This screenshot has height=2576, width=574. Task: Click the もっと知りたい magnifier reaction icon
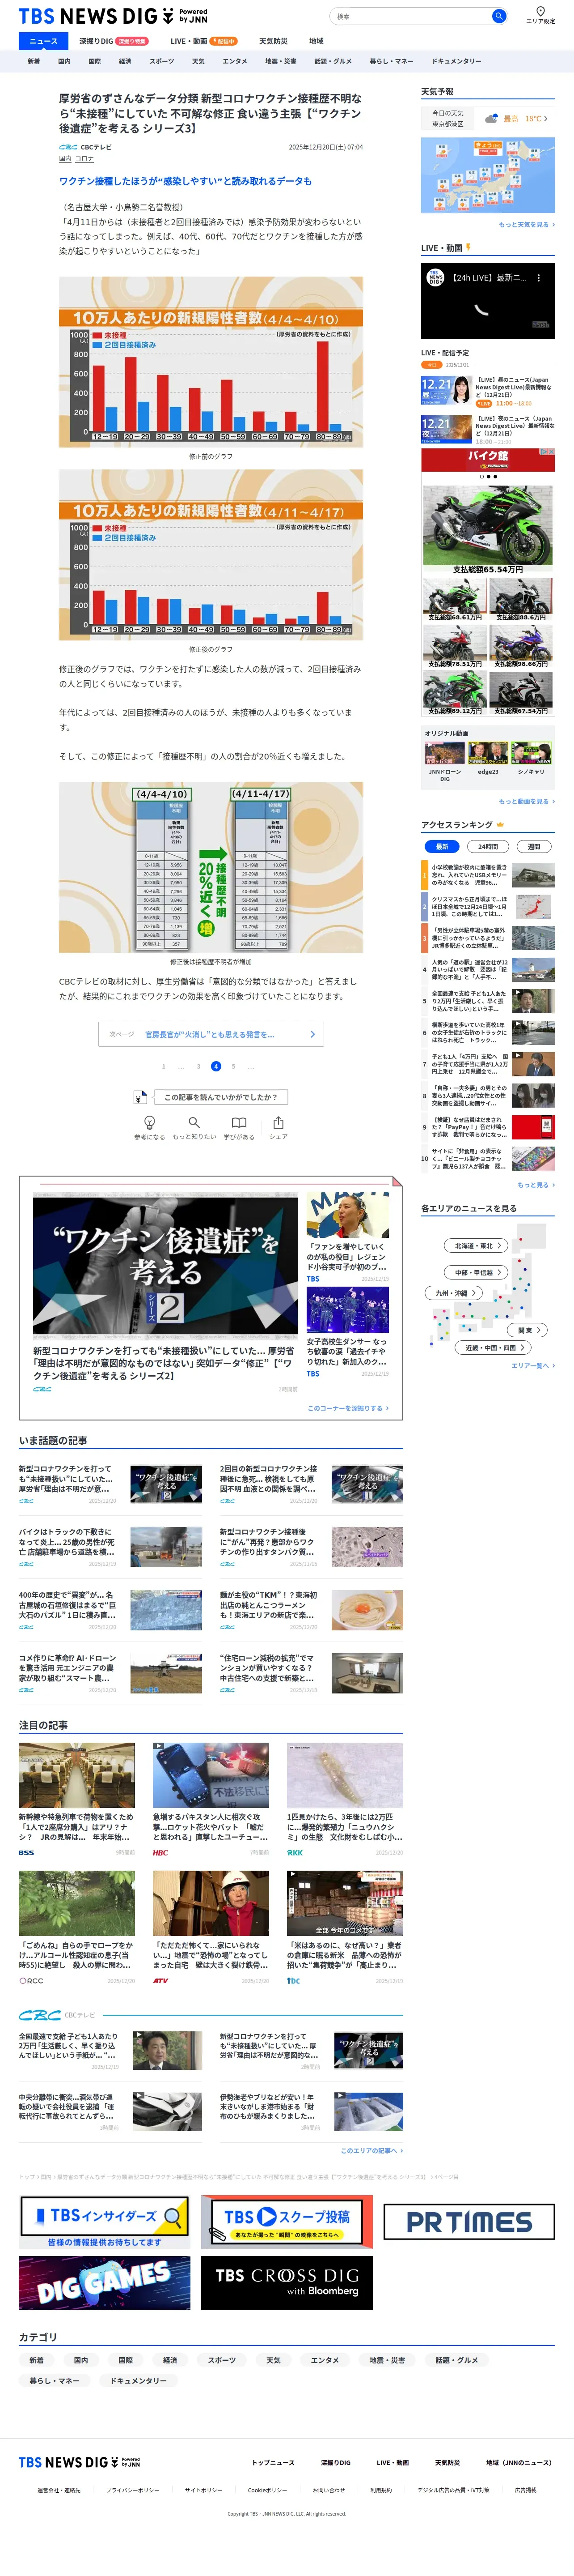tap(194, 1122)
